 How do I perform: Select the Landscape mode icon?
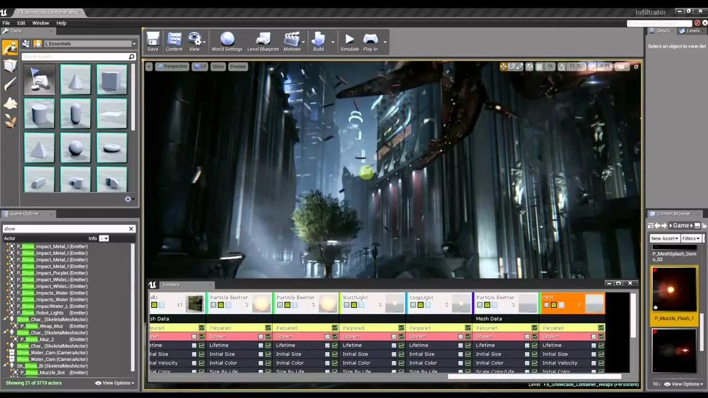pos(10,103)
